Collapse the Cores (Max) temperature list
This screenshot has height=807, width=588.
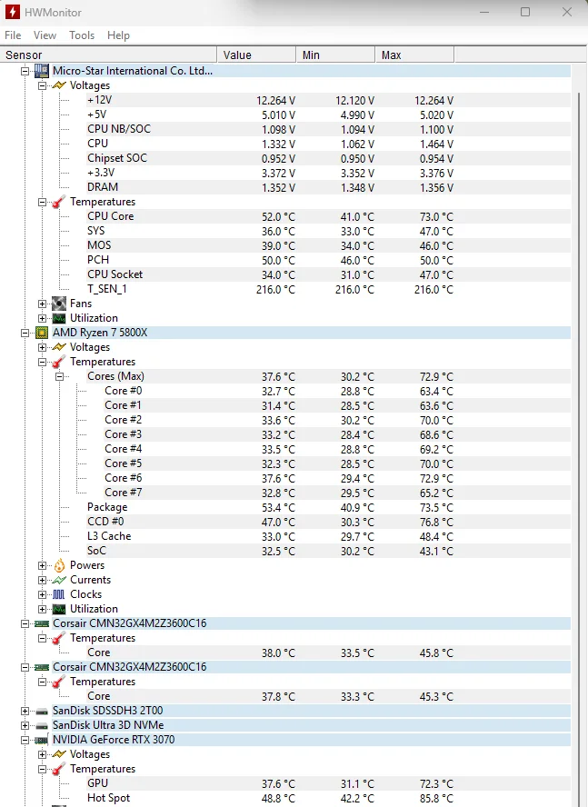(60, 376)
